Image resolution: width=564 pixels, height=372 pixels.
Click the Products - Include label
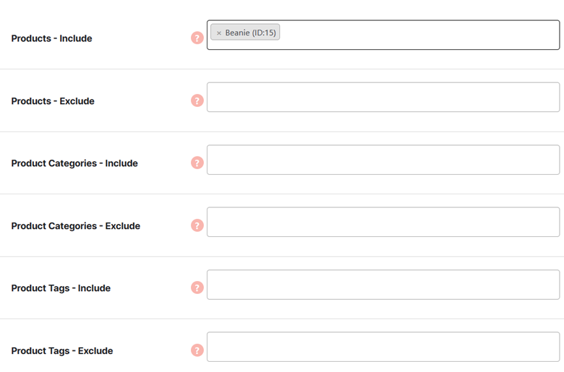click(x=51, y=38)
